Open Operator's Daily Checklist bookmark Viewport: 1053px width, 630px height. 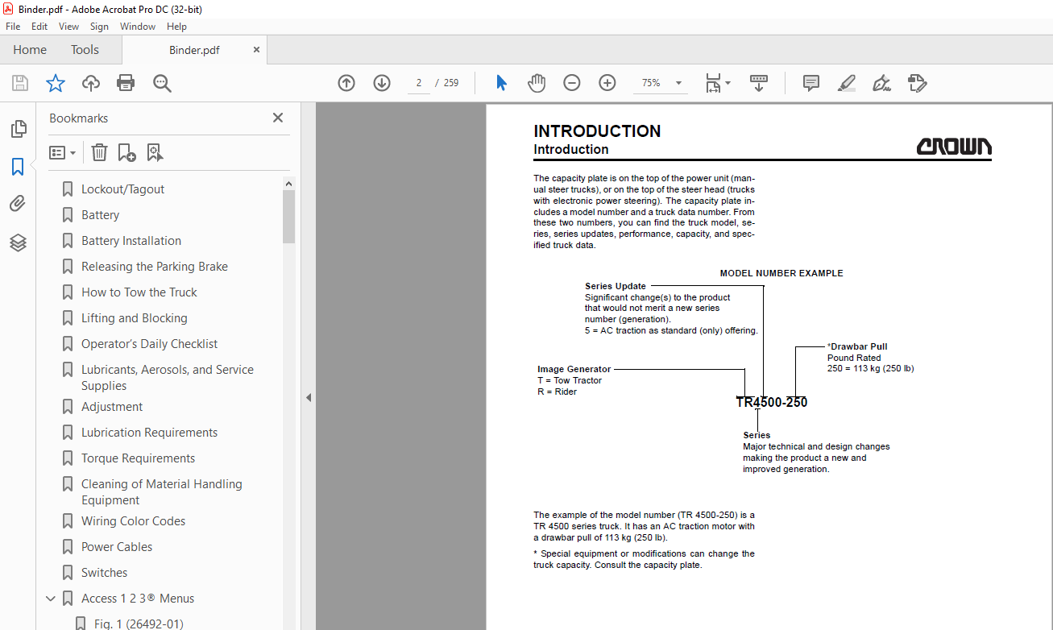pos(149,344)
